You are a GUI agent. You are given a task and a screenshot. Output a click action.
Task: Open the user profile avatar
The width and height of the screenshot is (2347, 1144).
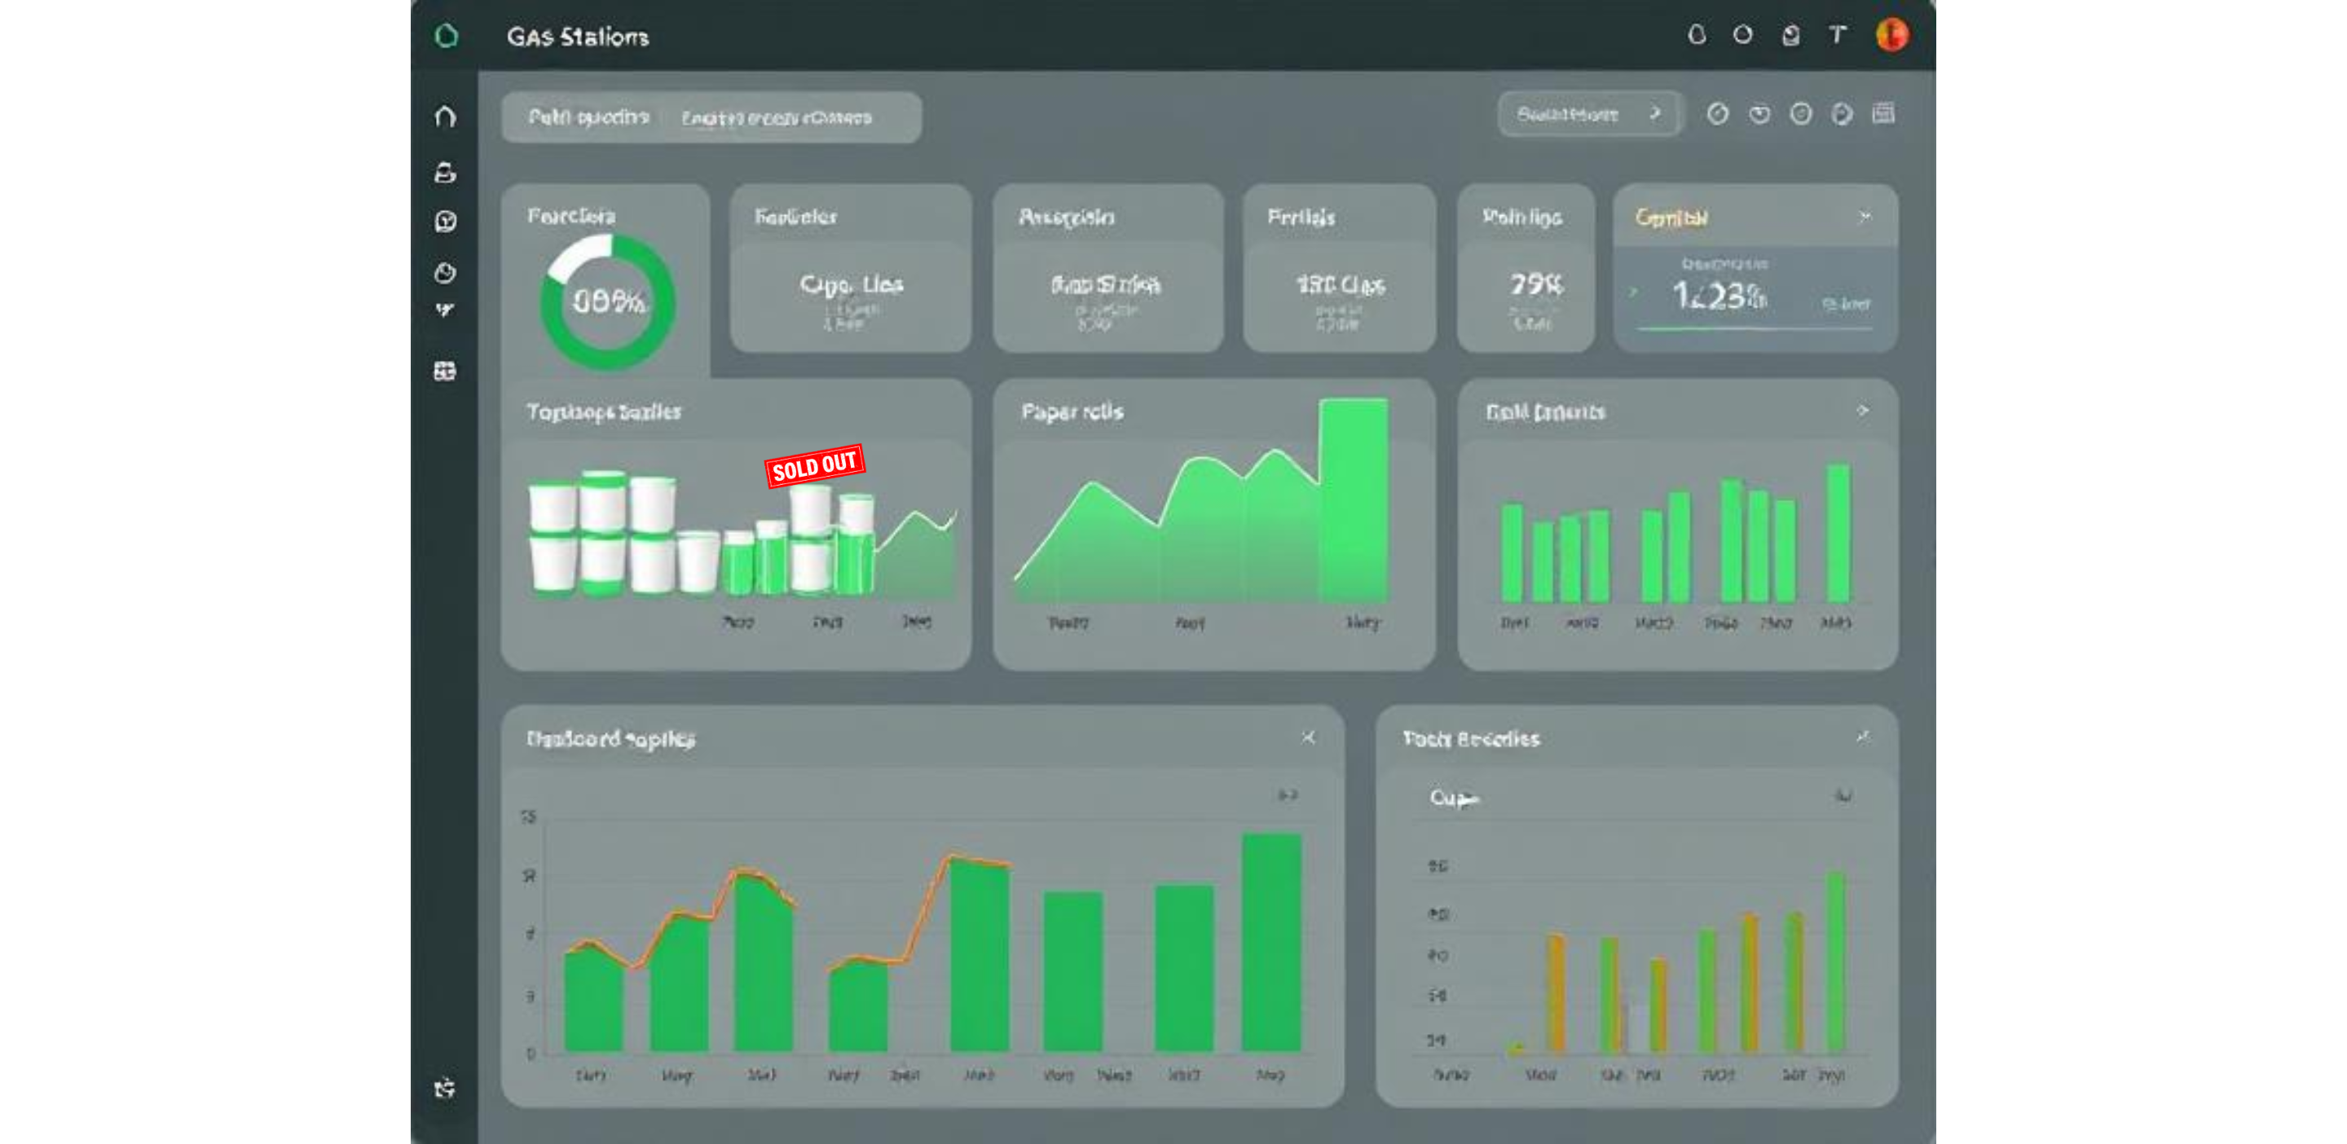tap(1891, 36)
